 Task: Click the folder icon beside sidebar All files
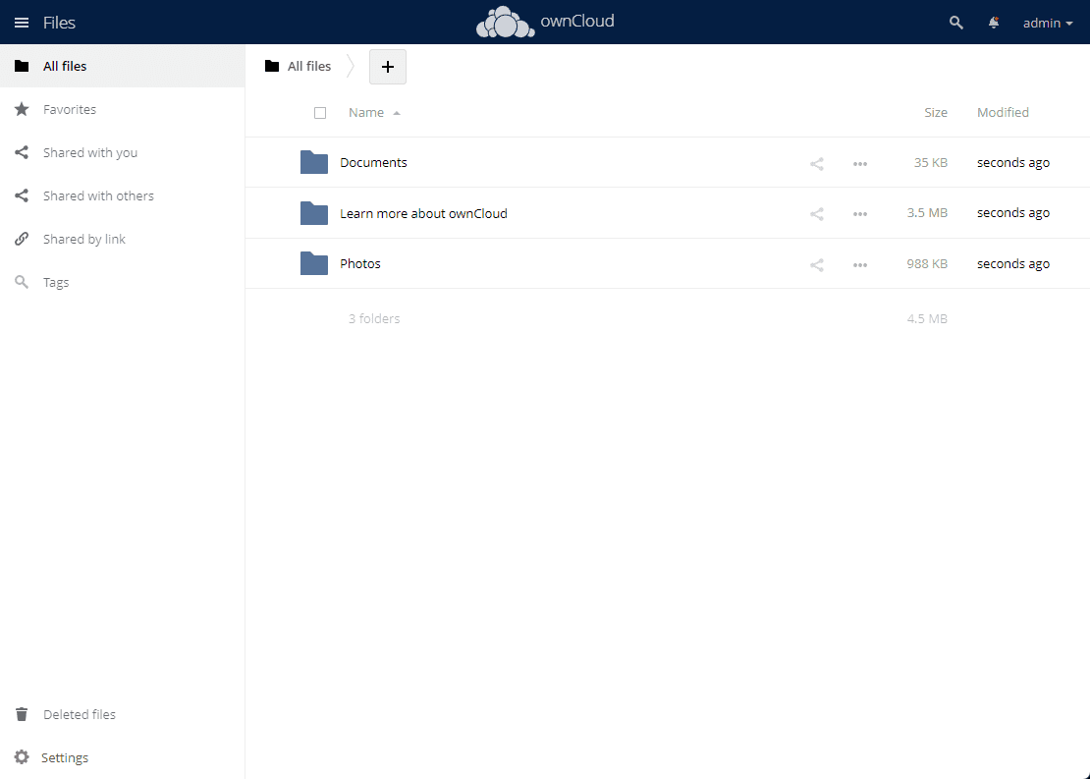tap(22, 66)
